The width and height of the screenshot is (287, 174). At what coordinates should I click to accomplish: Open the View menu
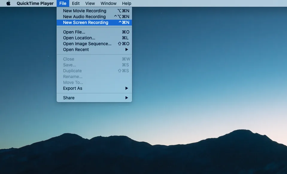tap(90, 3)
